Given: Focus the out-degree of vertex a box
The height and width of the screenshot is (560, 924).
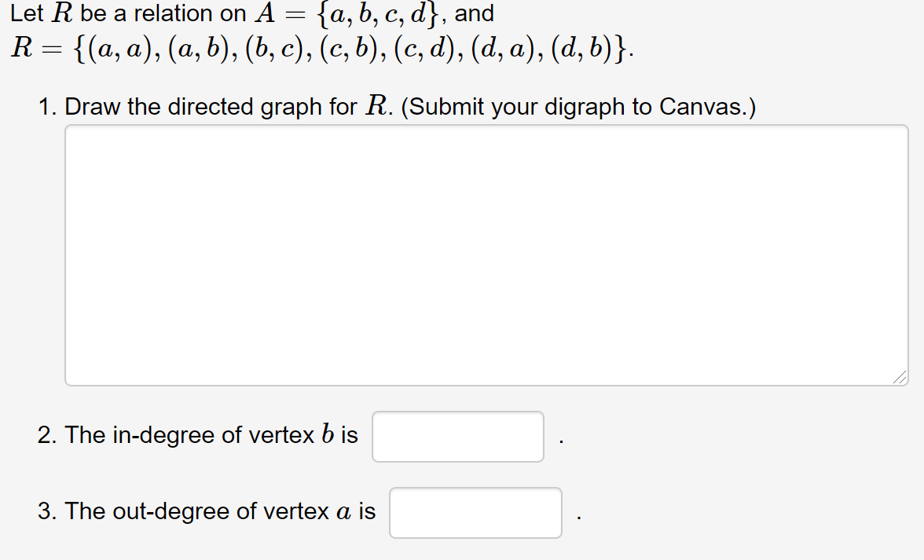Looking at the screenshot, I should [475, 513].
